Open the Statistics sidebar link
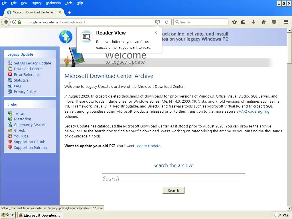 (x=21, y=80)
